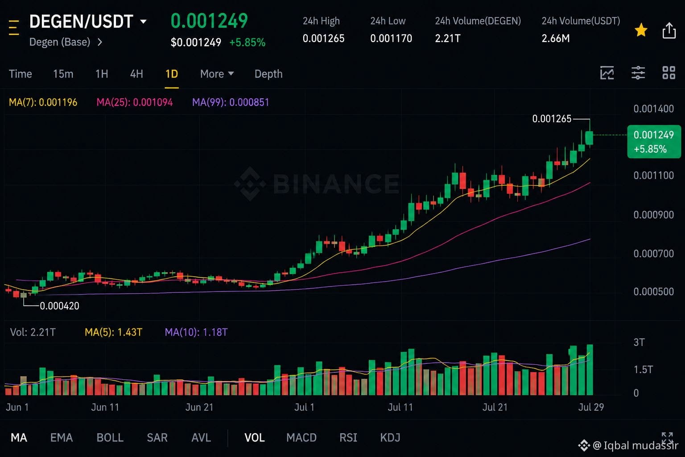Open the hamburger menu icon beside DEGEN/USDT
This screenshot has width=685, height=457.
pyautogui.click(x=14, y=27)
